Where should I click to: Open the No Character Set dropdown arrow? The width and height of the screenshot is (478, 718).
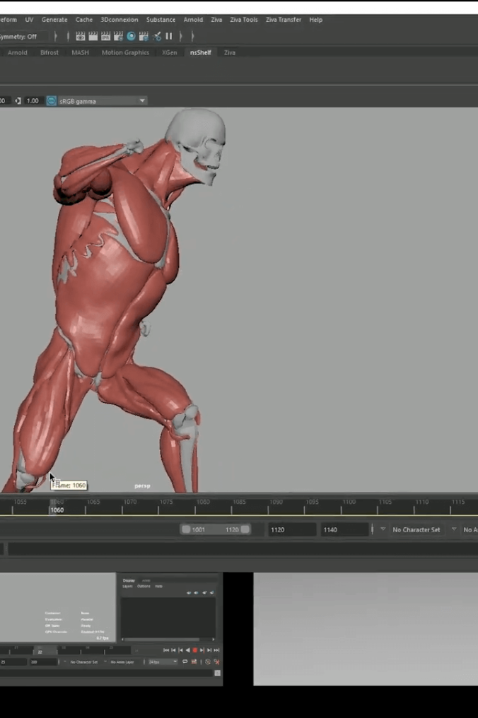pyautogui.click(x=383, y=529)
